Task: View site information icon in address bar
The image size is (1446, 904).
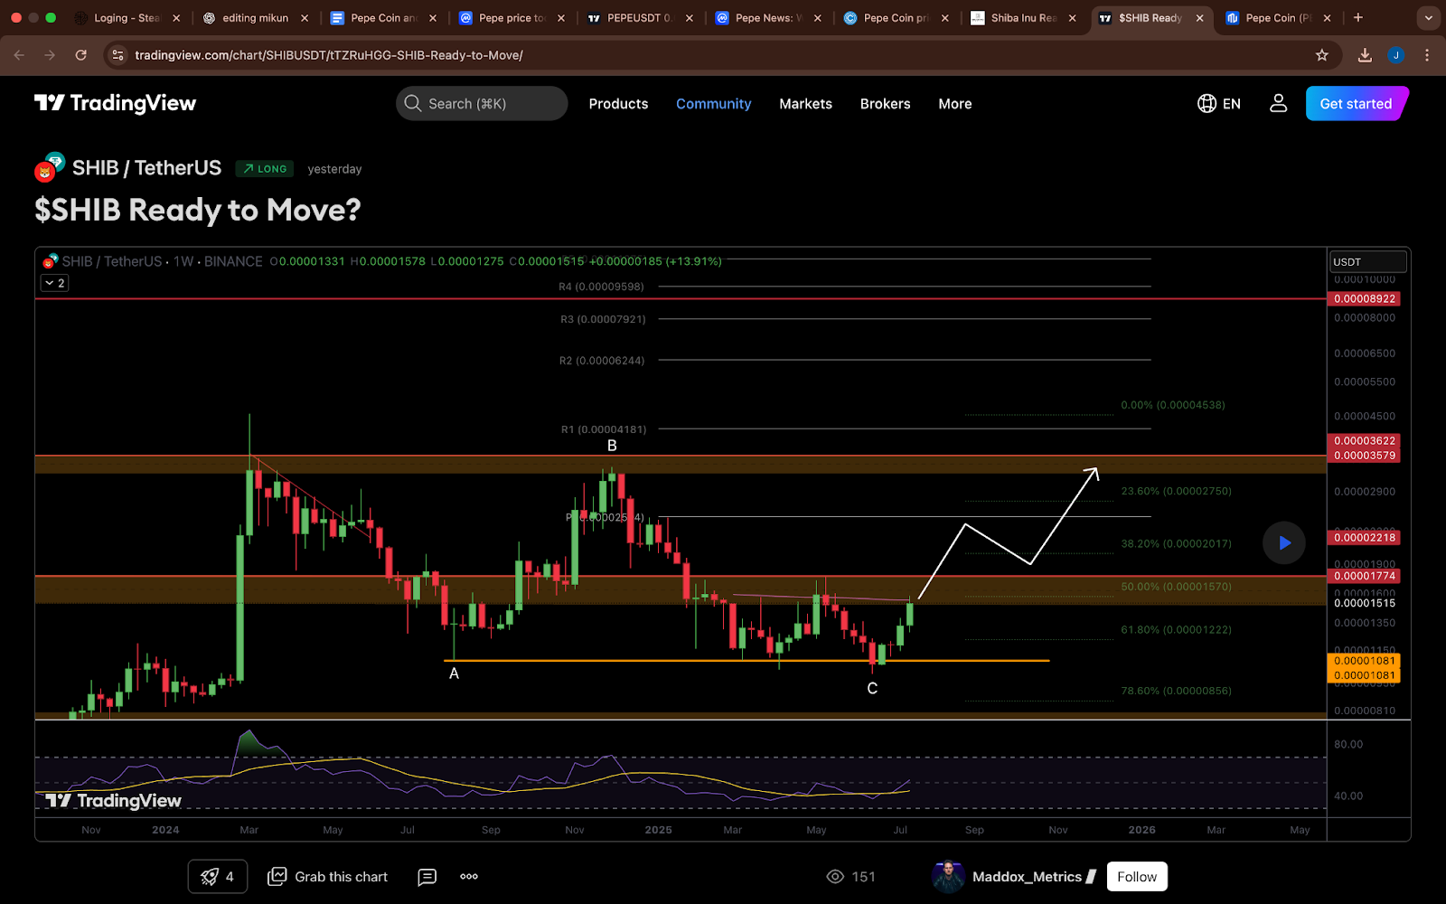Action: (117, 55)
